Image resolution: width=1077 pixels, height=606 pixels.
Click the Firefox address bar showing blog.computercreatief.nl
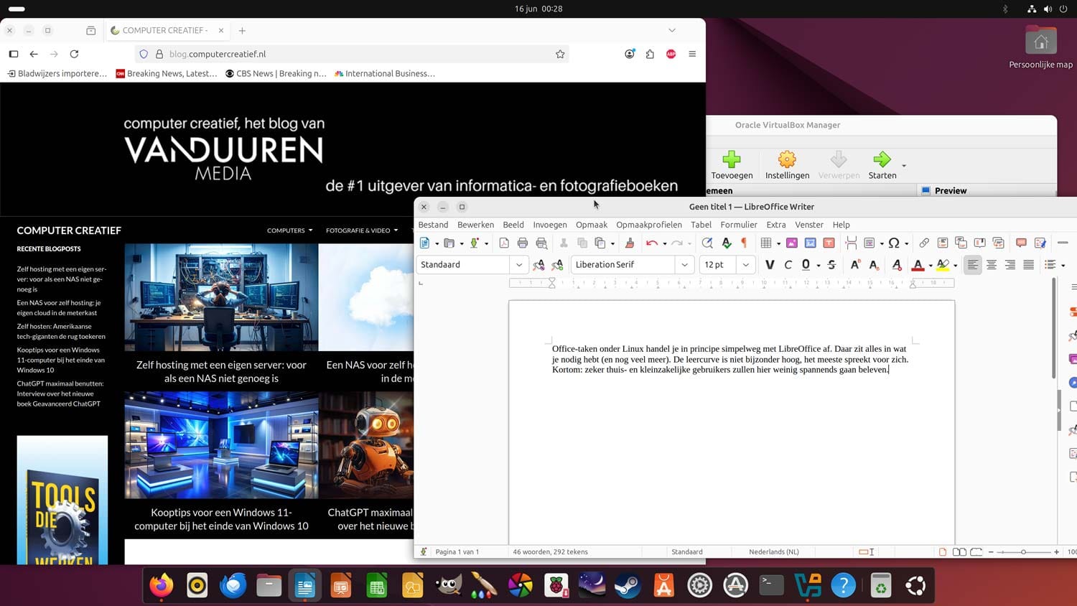pyautogui.click(x=353, y=54)
